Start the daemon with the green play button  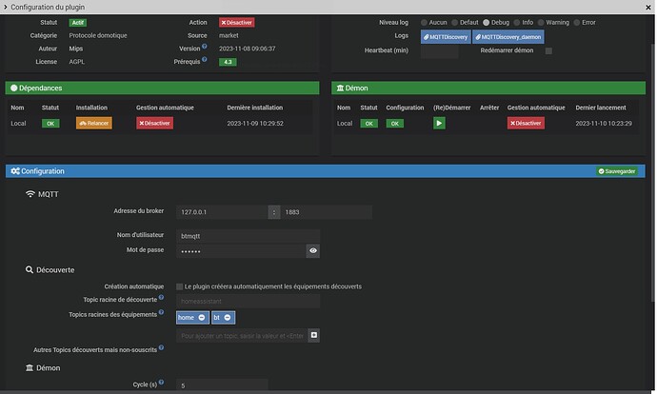pos(439,123)
